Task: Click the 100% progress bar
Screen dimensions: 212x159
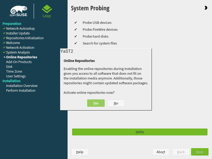Action: 140,132
